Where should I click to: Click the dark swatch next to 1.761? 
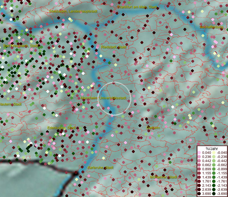[199, 182]
